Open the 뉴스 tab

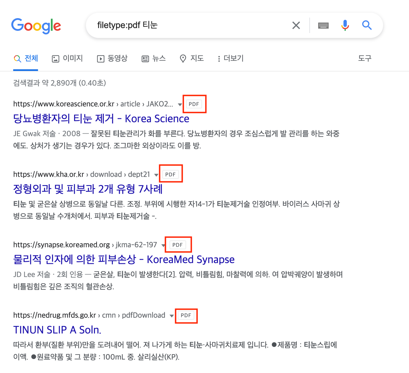click(154, 58)
